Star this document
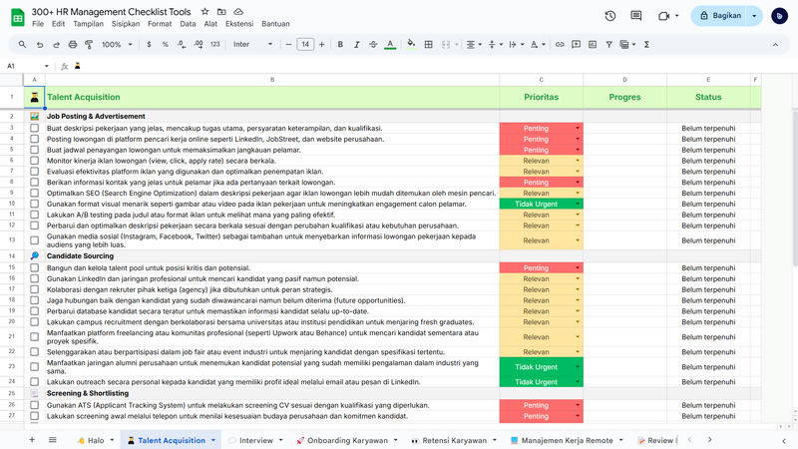The width and height of the screenshot is (798, 449). (x=204, y=11)
